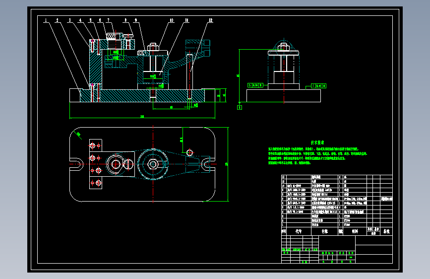Screen dimensions: 430x279
Task: Select part callout number 8
Action: click(x=126, y=20)
